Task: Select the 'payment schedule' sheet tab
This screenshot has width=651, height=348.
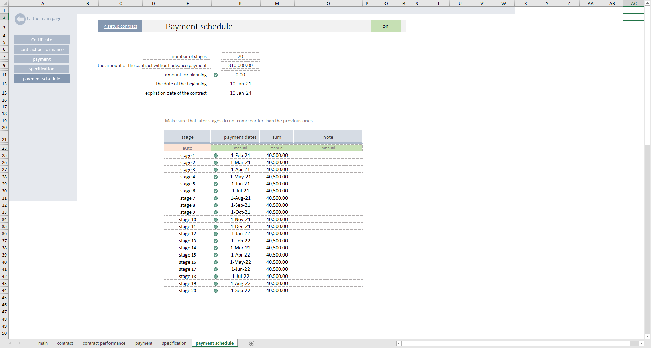Action: [x=215, y=343]
